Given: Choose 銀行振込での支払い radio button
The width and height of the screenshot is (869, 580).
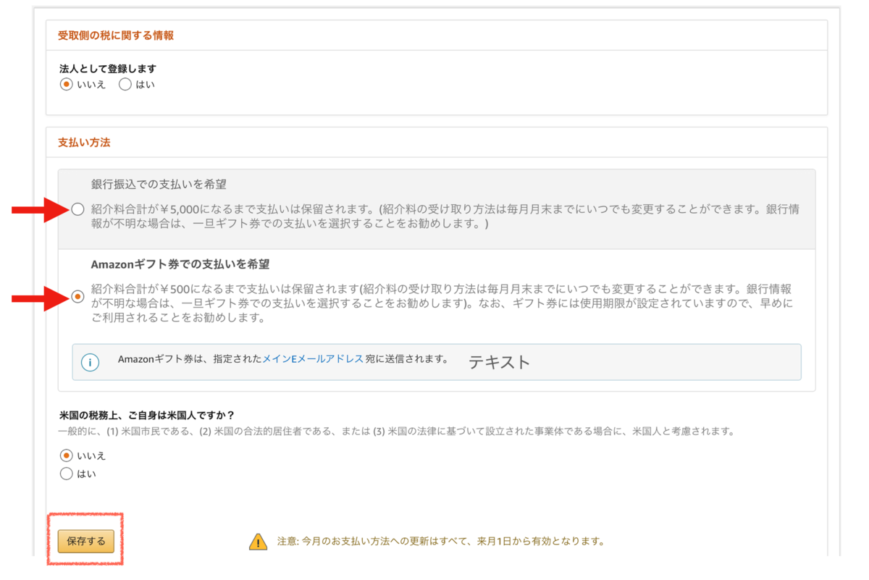Looking at the screenshot, I should 78,209.
